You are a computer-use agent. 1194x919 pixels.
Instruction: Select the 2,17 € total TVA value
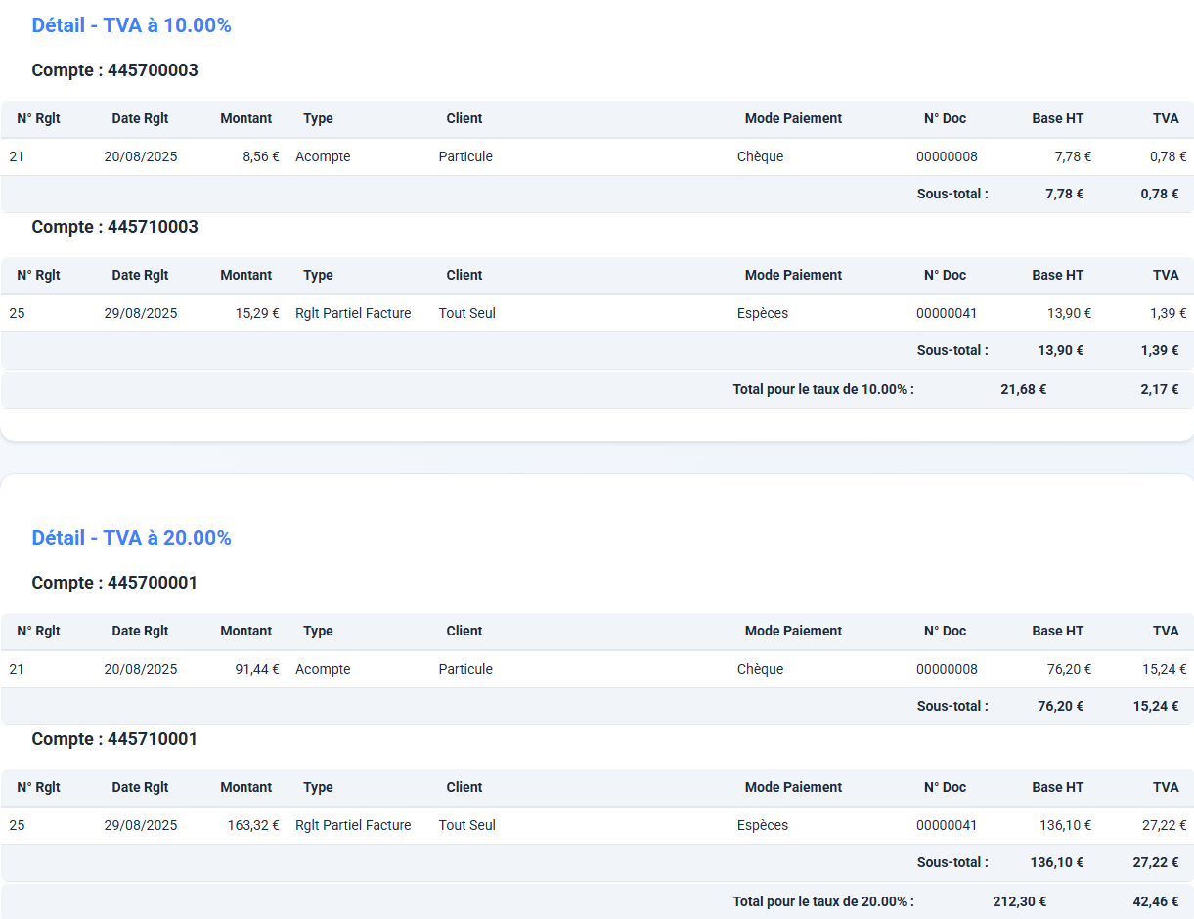tap(1159, 389)
